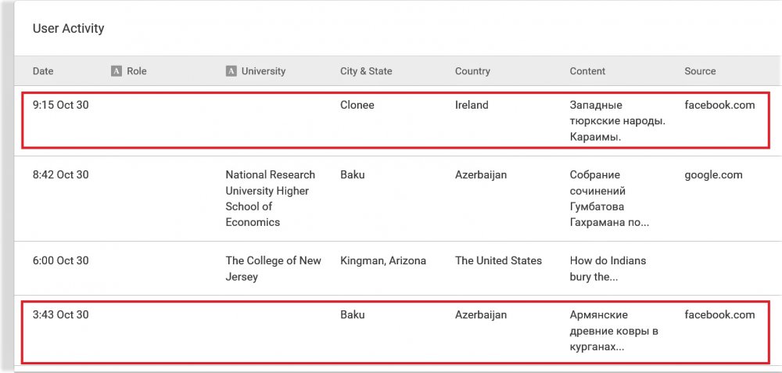This screenshot has height=373, width=782.
Task: Click the 'A' icon beside Role header
Action: click(x=117, y=71)
